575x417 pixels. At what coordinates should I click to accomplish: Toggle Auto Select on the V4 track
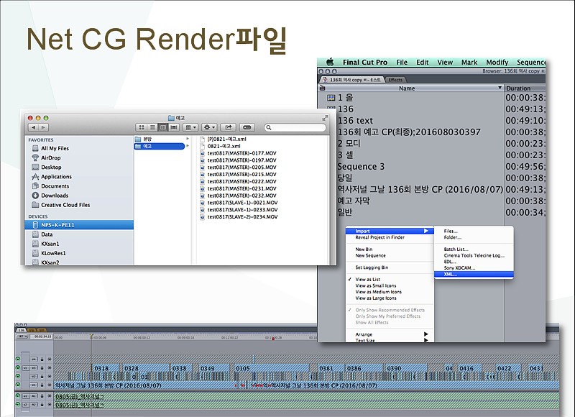tap(50, 359)
